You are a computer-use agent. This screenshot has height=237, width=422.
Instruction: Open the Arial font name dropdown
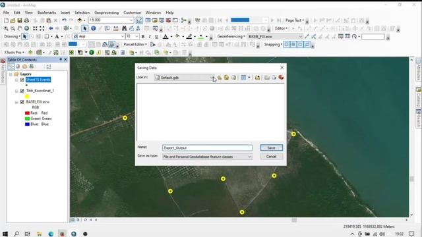tap(123, 37)
